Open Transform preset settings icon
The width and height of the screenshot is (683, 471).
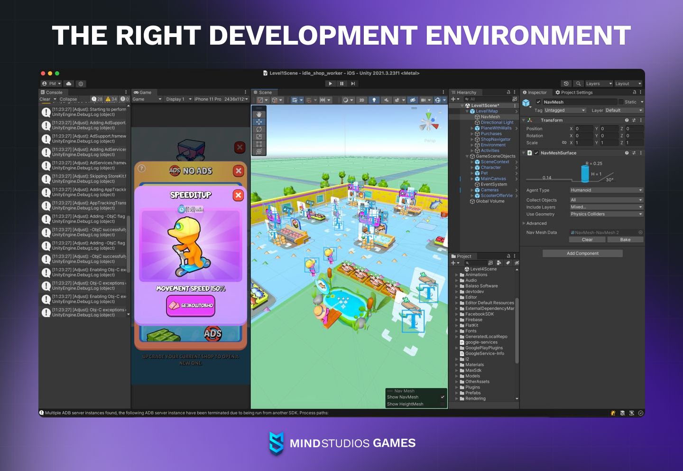634,120
